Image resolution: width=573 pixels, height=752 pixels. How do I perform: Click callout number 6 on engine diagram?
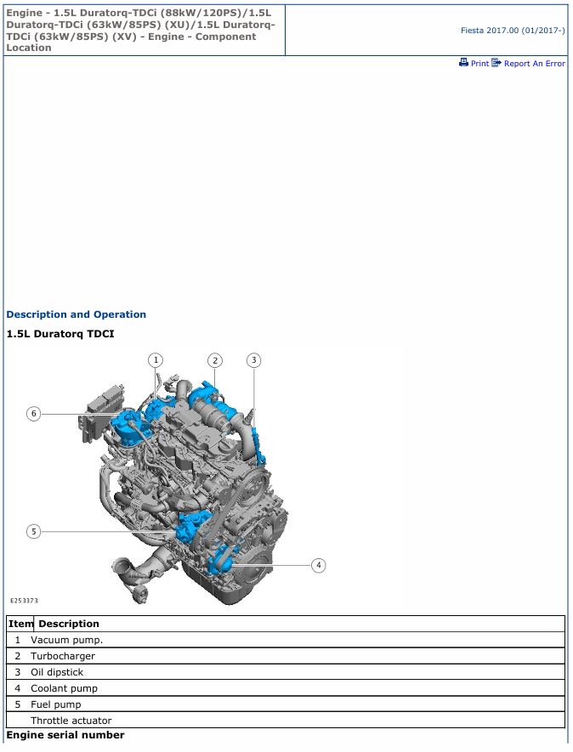point(34,414)
